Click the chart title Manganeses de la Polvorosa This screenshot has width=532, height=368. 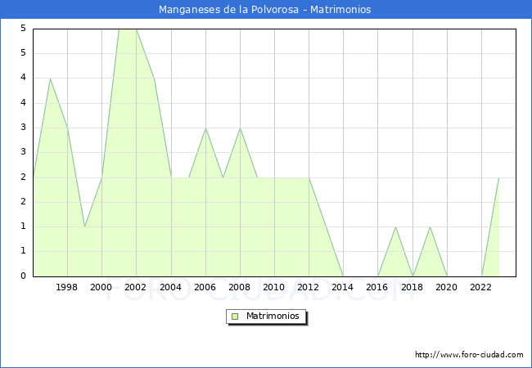point(265,10)
